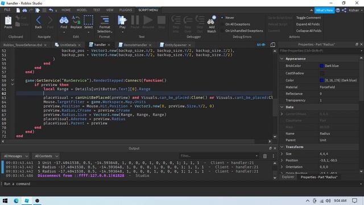364x205 pixels.
Task: Open the help question mark icon
Action: tap(338, 10)
